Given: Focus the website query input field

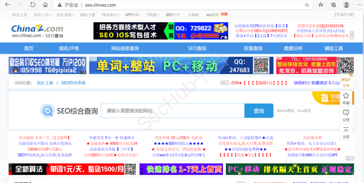Looking at the screenshot, I should coord(172,111).
